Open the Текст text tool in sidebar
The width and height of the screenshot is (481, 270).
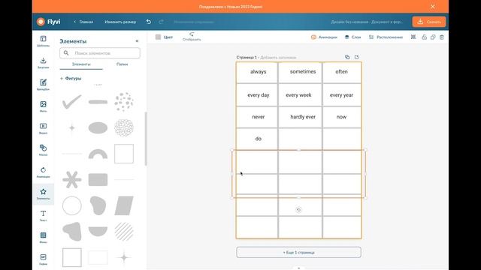pyautogui.click(x=44, y=215)
